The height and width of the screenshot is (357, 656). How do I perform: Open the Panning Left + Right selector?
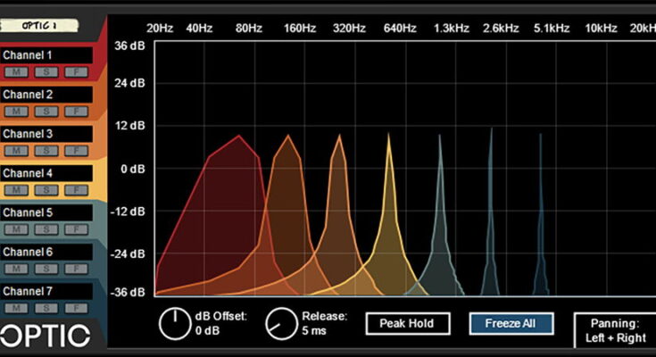[614, 330]
